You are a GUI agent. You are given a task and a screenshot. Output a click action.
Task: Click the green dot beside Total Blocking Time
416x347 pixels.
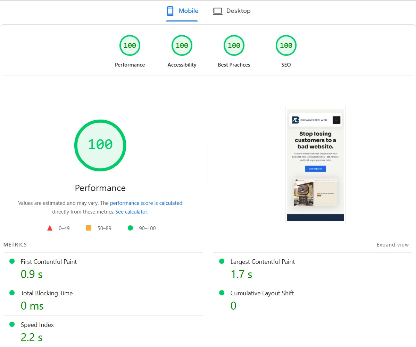pyautogui.click(x=11, y=293)
